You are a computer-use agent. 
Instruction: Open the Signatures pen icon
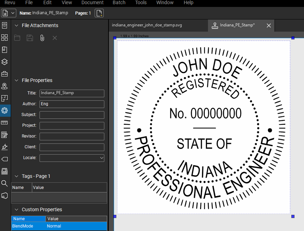point(5,147)
